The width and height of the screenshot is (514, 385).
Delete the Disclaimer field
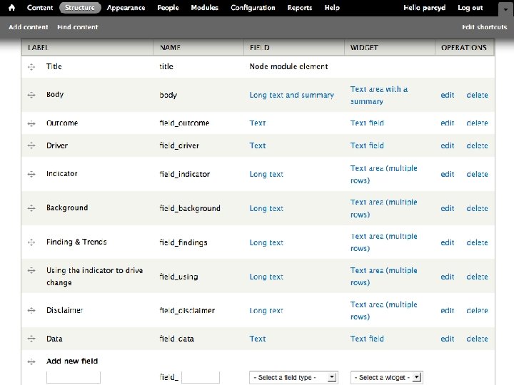[x=478, y=310]
